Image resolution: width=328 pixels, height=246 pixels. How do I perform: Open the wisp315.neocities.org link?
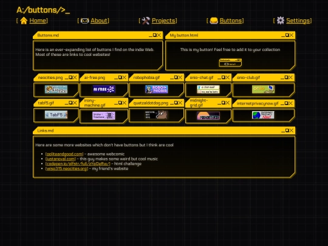click(67, 168)
